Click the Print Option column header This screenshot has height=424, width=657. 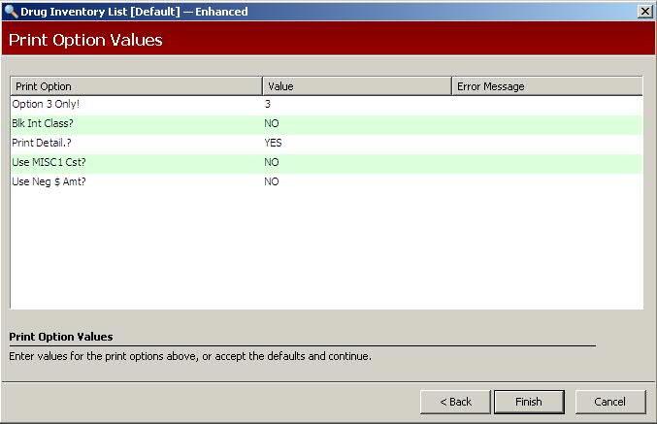pyautogui.click(x=136, y=86)
